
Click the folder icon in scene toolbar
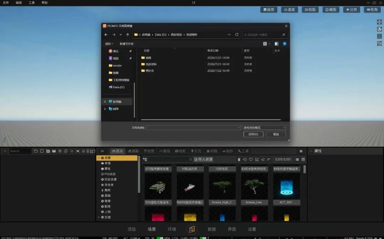click(x=36, y=151)
